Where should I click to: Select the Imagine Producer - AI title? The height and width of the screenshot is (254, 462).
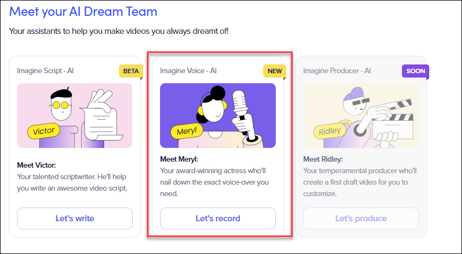coord(337,70)
